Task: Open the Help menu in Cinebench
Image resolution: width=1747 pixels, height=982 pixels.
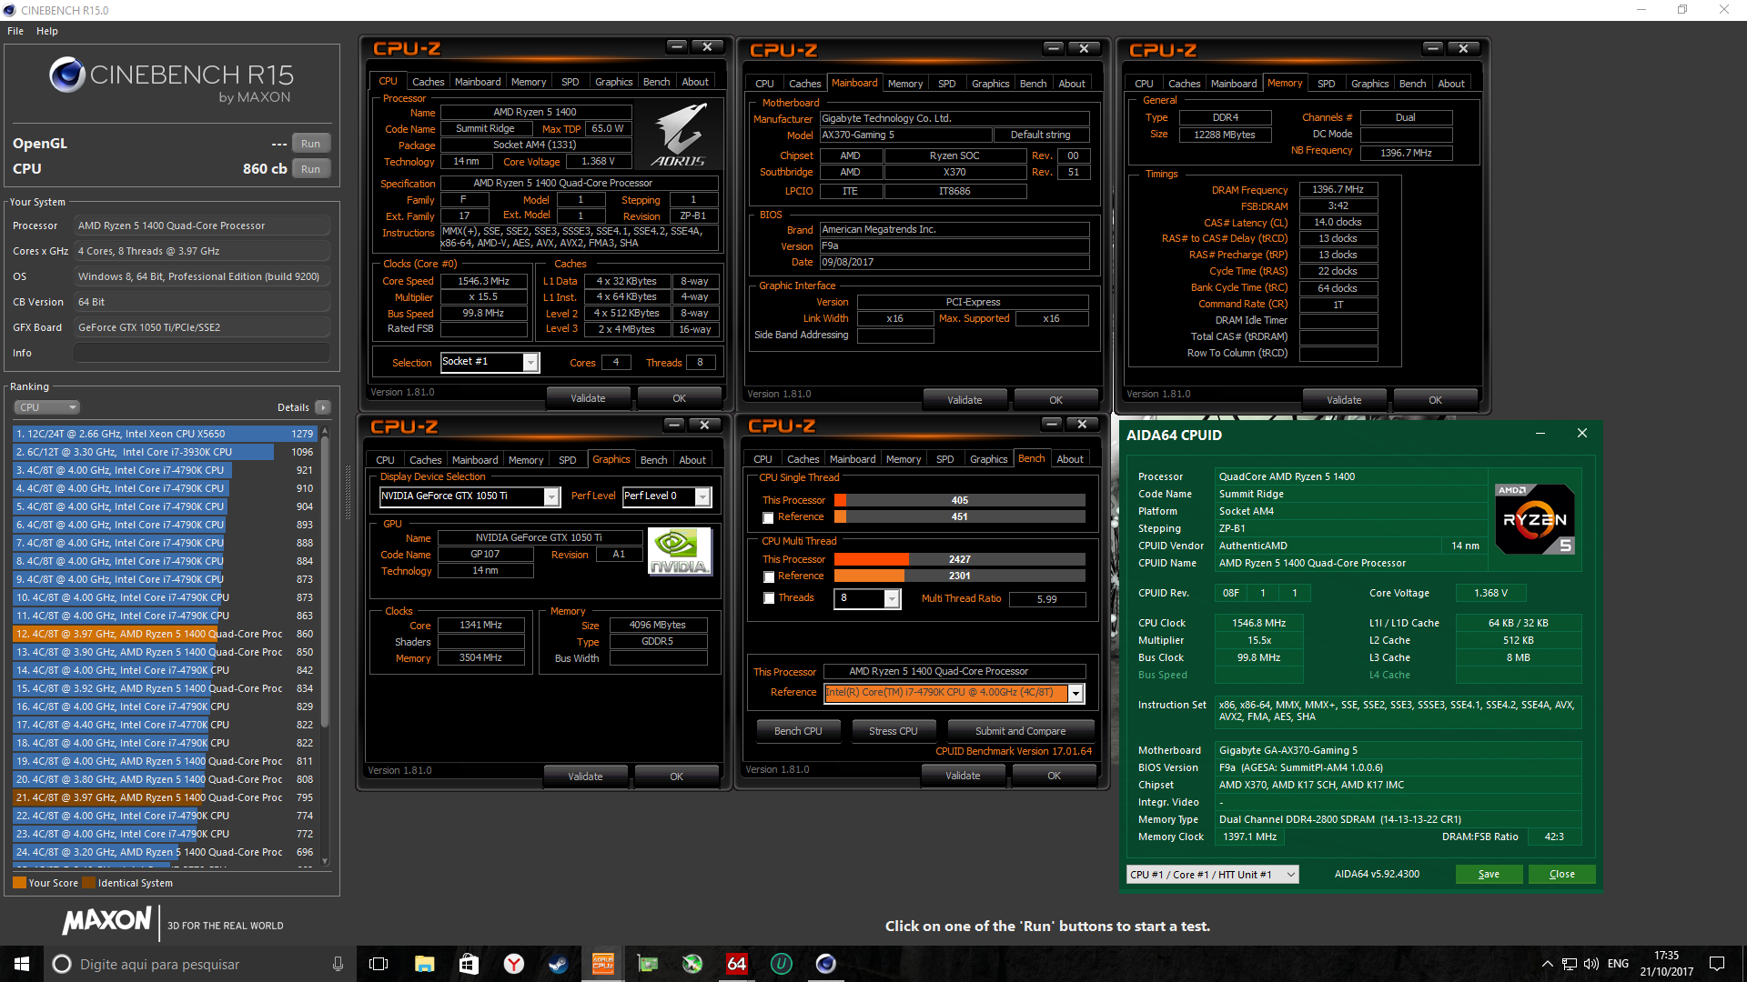Action: (x=47, y=31)
